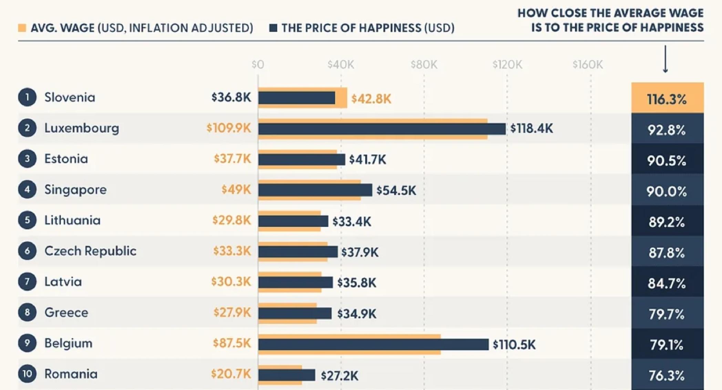The image size is (722, 390).
Task: Click the downward arrow above the percentage column
Action: pyautogui.click(x=666, y=59)
